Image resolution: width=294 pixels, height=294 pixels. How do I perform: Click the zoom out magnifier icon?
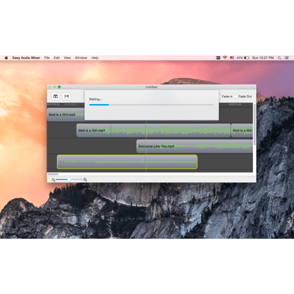(x=54, y=180)
